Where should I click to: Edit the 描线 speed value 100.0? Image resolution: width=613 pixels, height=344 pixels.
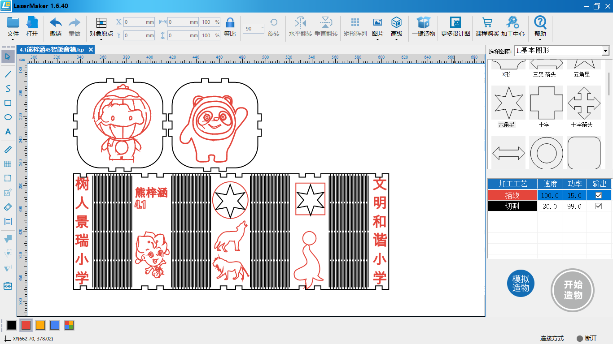click(550, 195)
